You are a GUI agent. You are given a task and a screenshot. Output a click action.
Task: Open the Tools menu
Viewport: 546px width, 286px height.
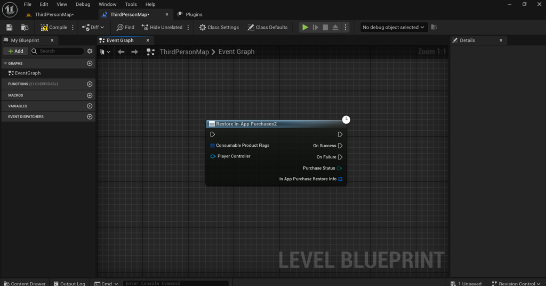tap(131, 4)
